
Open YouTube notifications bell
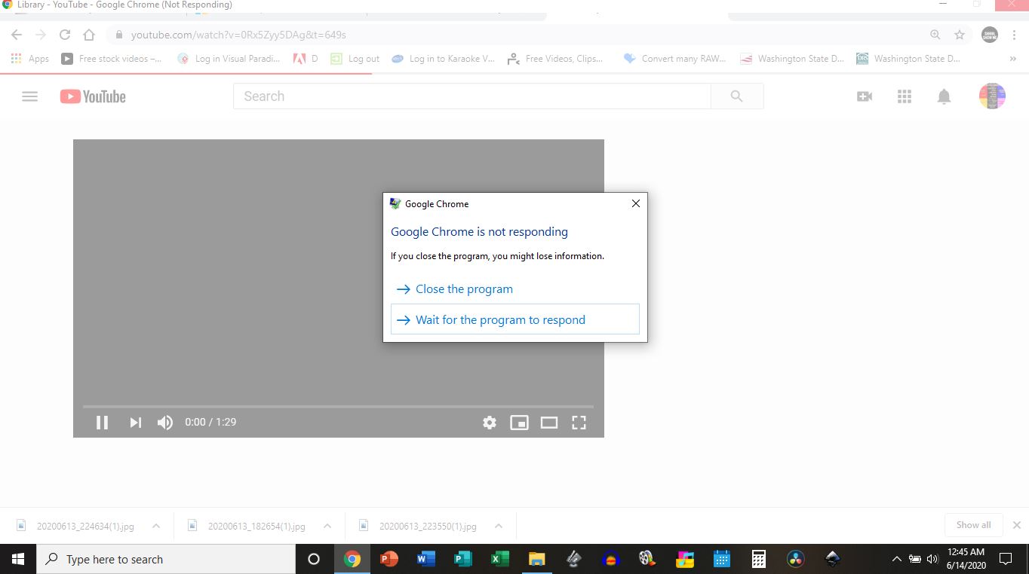(944, 96)
